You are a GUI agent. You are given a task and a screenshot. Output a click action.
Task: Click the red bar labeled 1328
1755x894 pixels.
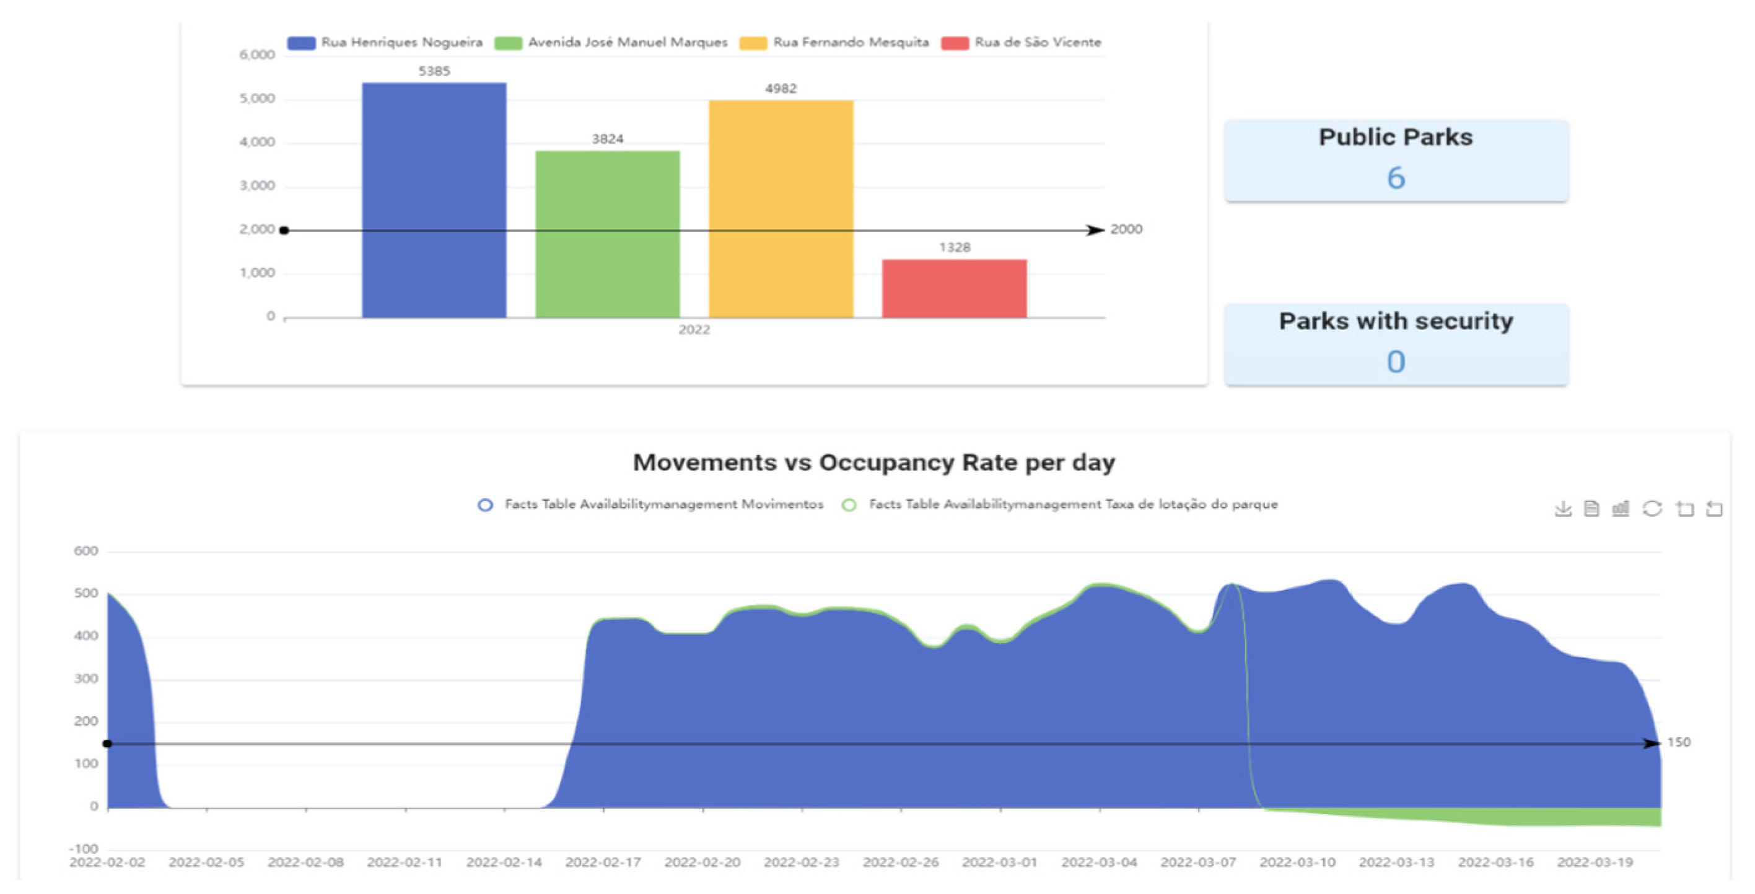point(954,288)
